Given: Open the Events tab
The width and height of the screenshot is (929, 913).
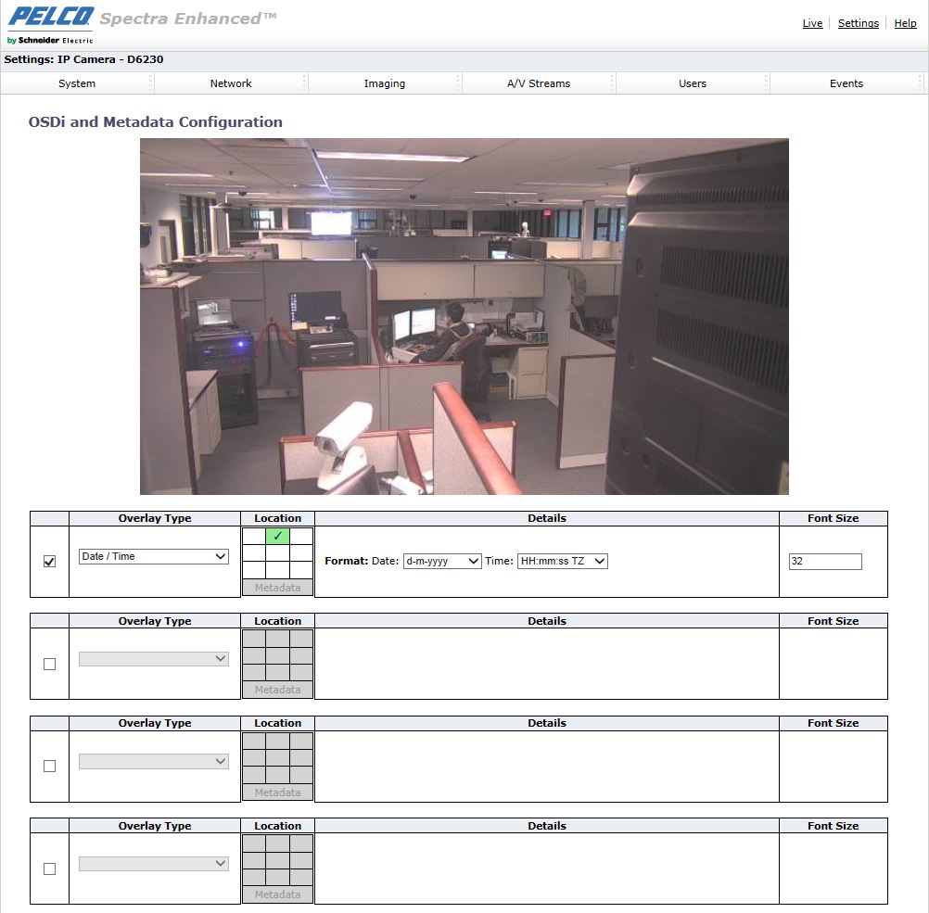Looking at the screenshot, I should (846, 83).
